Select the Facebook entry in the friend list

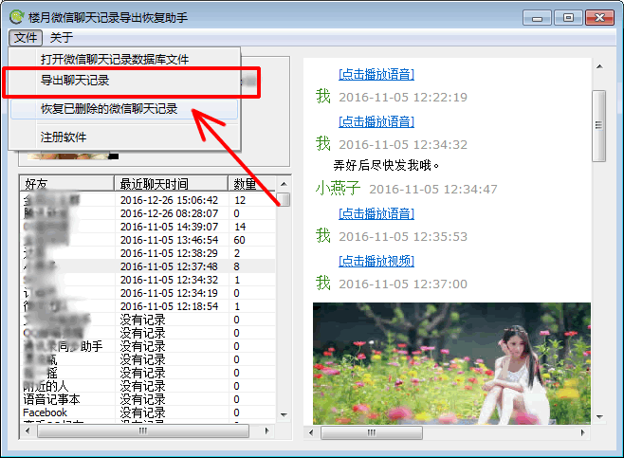[46, 413]
